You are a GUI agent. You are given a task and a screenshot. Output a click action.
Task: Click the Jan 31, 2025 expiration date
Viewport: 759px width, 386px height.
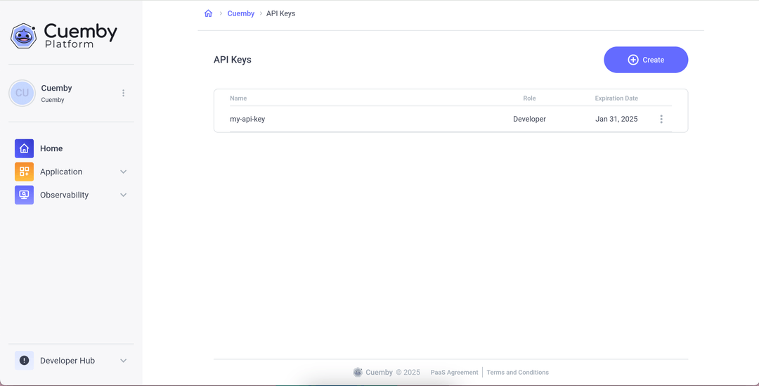[x=616, y=119]
